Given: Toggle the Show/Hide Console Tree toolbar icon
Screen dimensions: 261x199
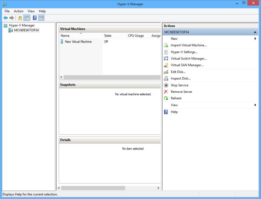Looking at the screenshot, I should [27, 18].
